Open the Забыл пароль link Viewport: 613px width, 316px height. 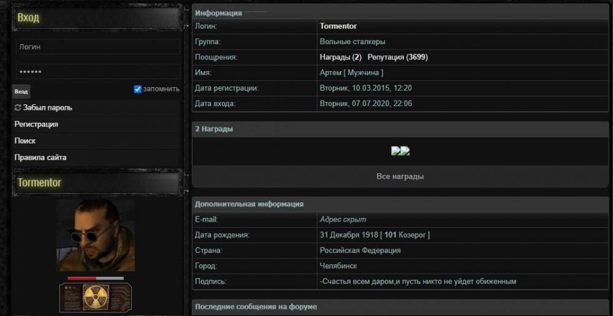[x=47, y=107]
